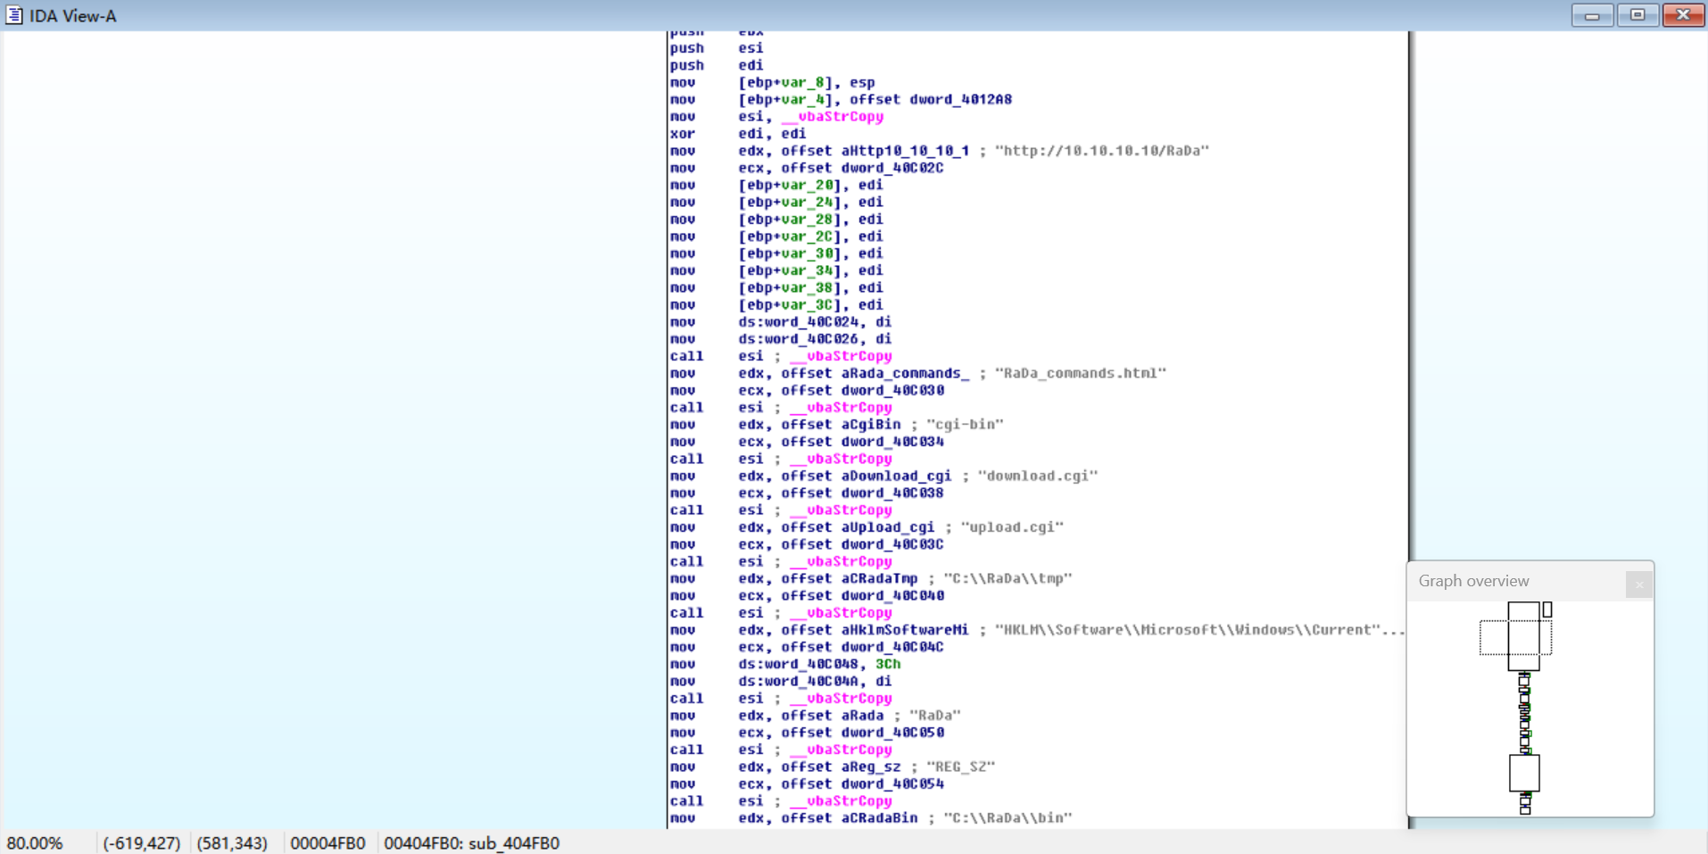Click the dword_40C030 operand
This screenshot has width=1708, height=854.
point(892,390)
